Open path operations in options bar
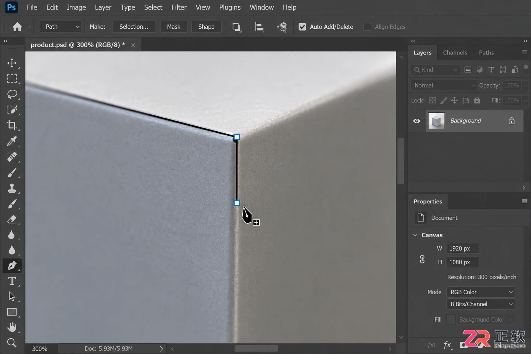Viewport: 531px width, 354px height. [x=236, y=27]
